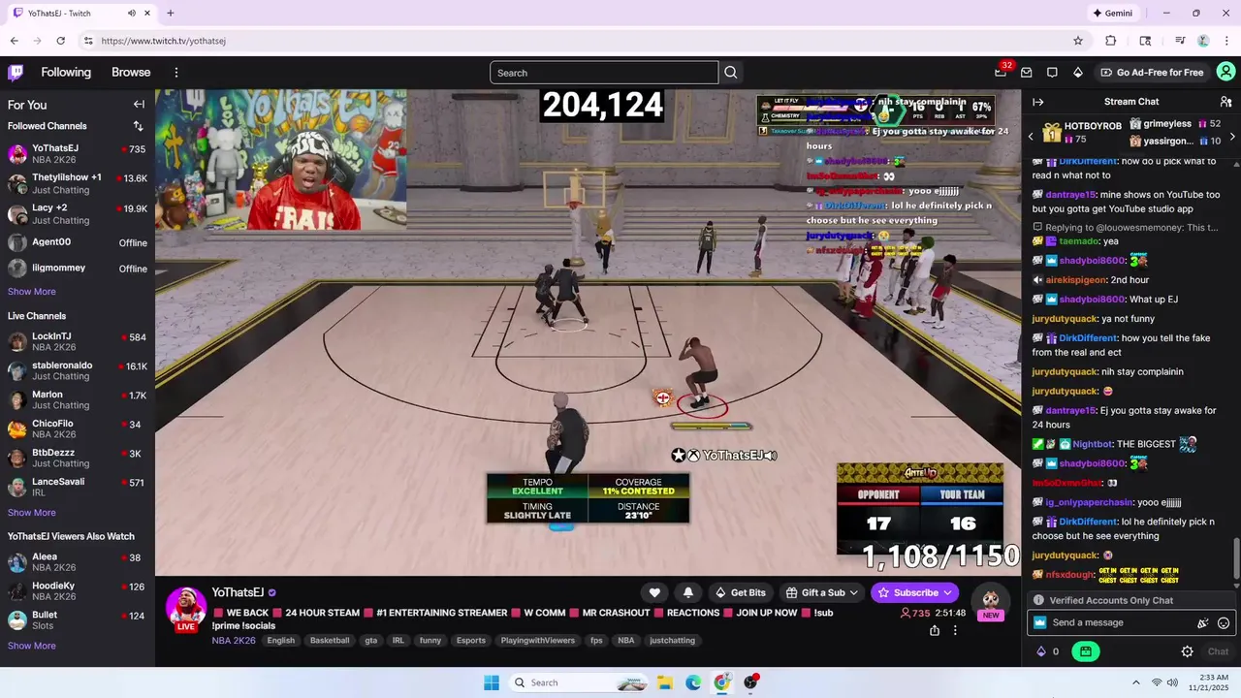Open stableronaldo live channel
The height and width of the screenshot is (698, 1241).
pos(78,370)
